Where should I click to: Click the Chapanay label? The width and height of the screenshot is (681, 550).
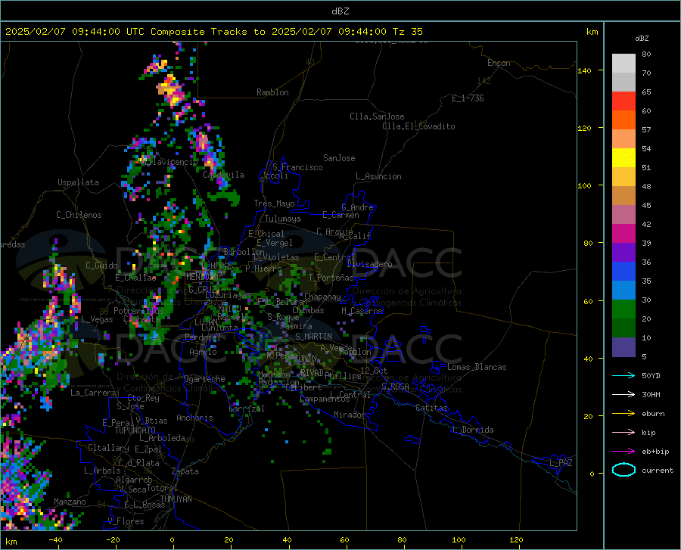[x=322, y=297]
